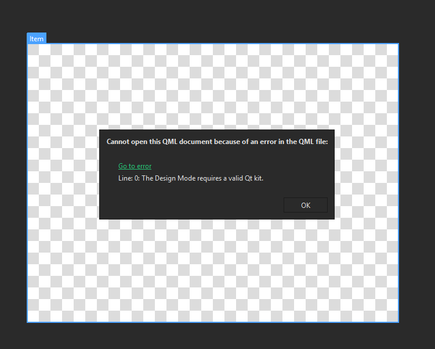Click the error dialog's bold heading text
Image resolution: width=435 pixels, height=349 pixels.
pos(217,142)
